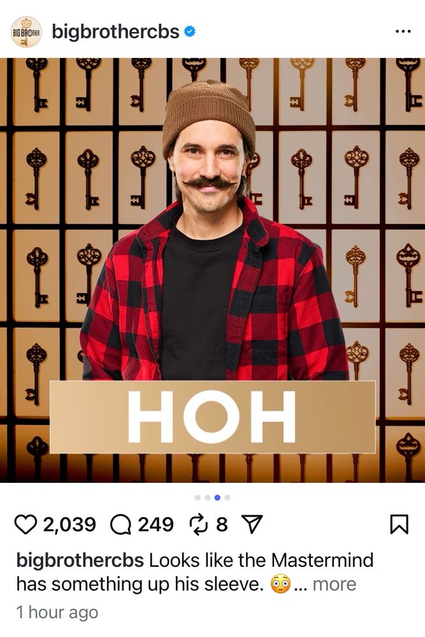Image resolution: width=425 pixels, height=637 pixels.
Task: Go to the first carousel dot
Action: [198, 497]
